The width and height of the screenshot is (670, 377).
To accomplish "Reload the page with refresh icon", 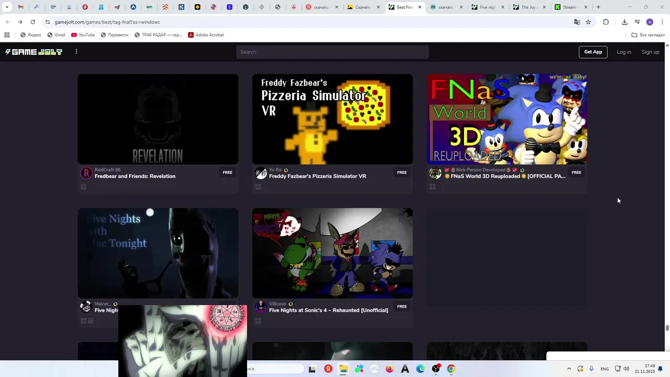I will pyautogui.click(x=32, y=22).
